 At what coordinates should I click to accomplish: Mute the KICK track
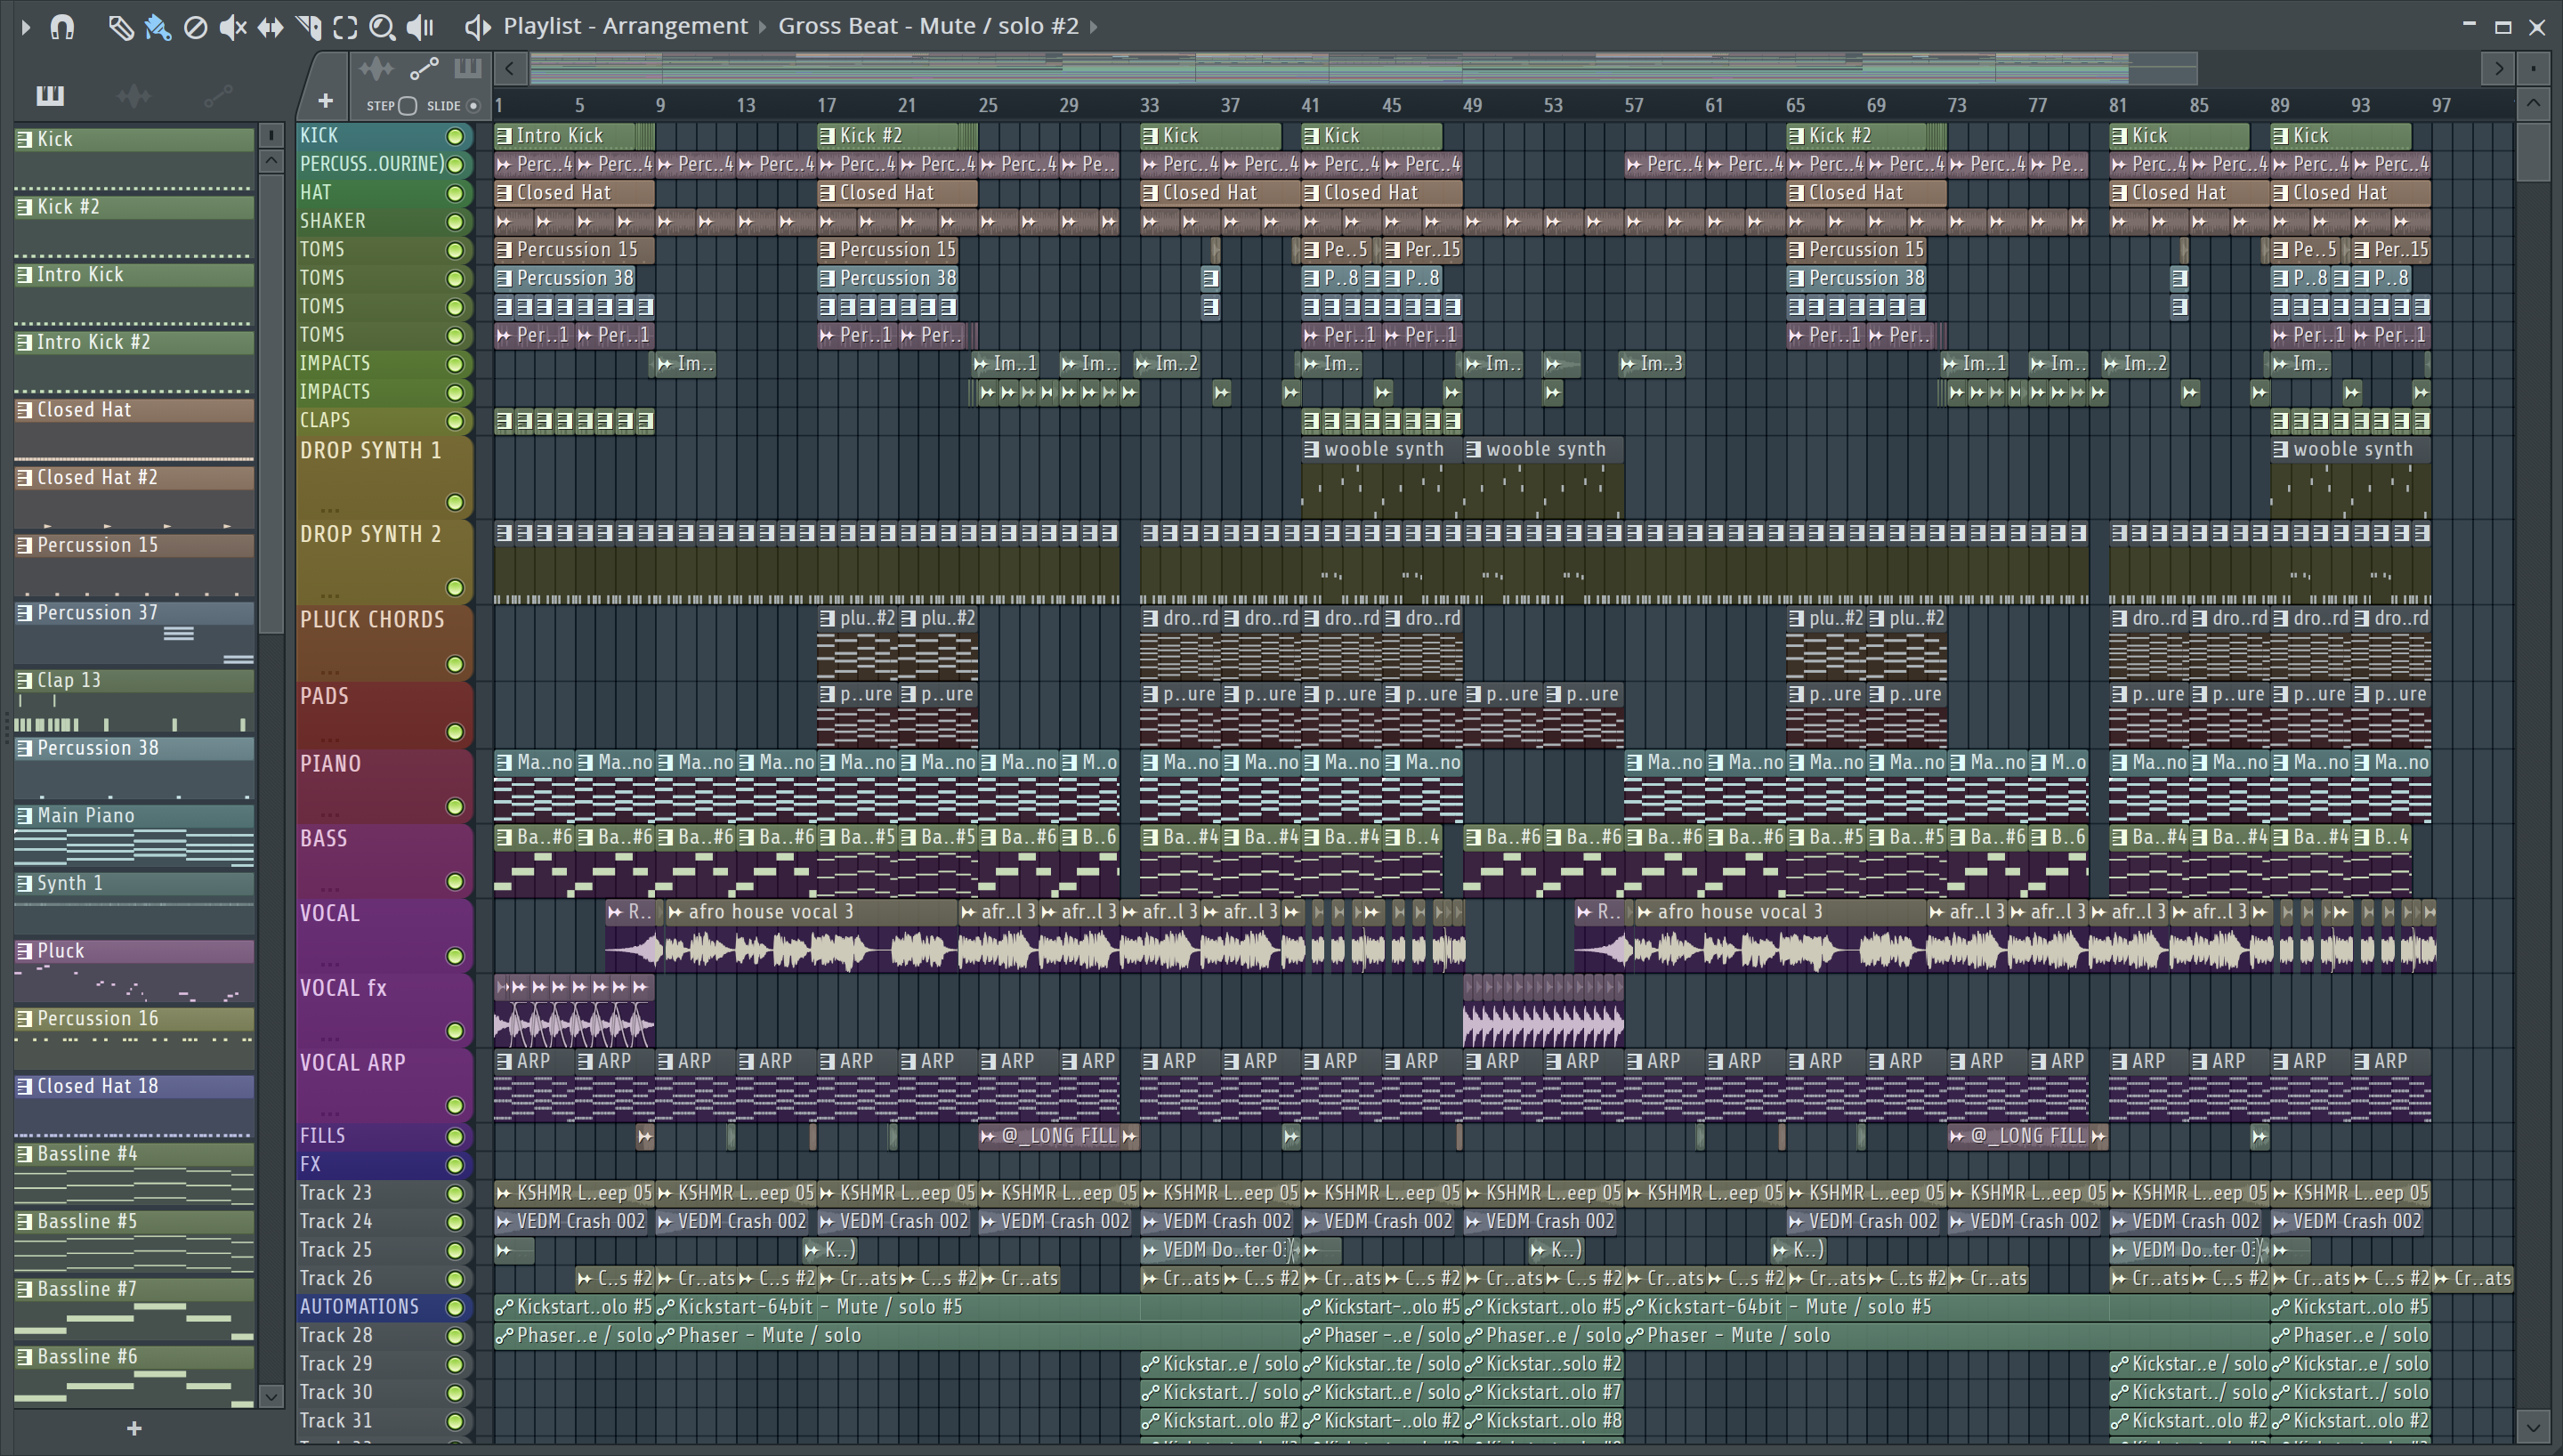pyautogui.click(x=455, y=136)
